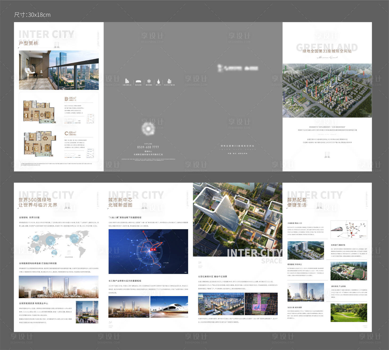The height and width of the screenshot is (350, 389).
Task: Click the night-lit residential district image
Action: coord(221,304)
